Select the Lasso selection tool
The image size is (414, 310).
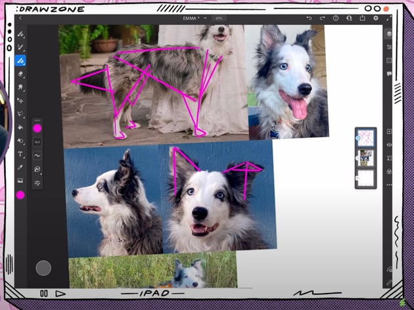tap(20, 114)
